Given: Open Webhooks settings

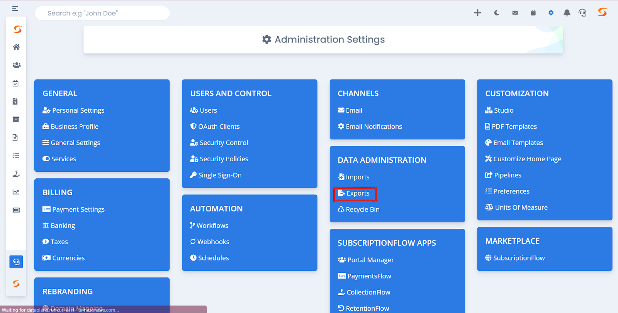Looking at the screenshot, I should [210, 242].
